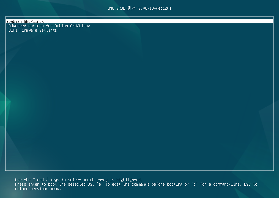The image size is (279, 198).
Task: Click the 'selected OS' phrase in help text
Action: pyautogui.click(x=80, y=184)
